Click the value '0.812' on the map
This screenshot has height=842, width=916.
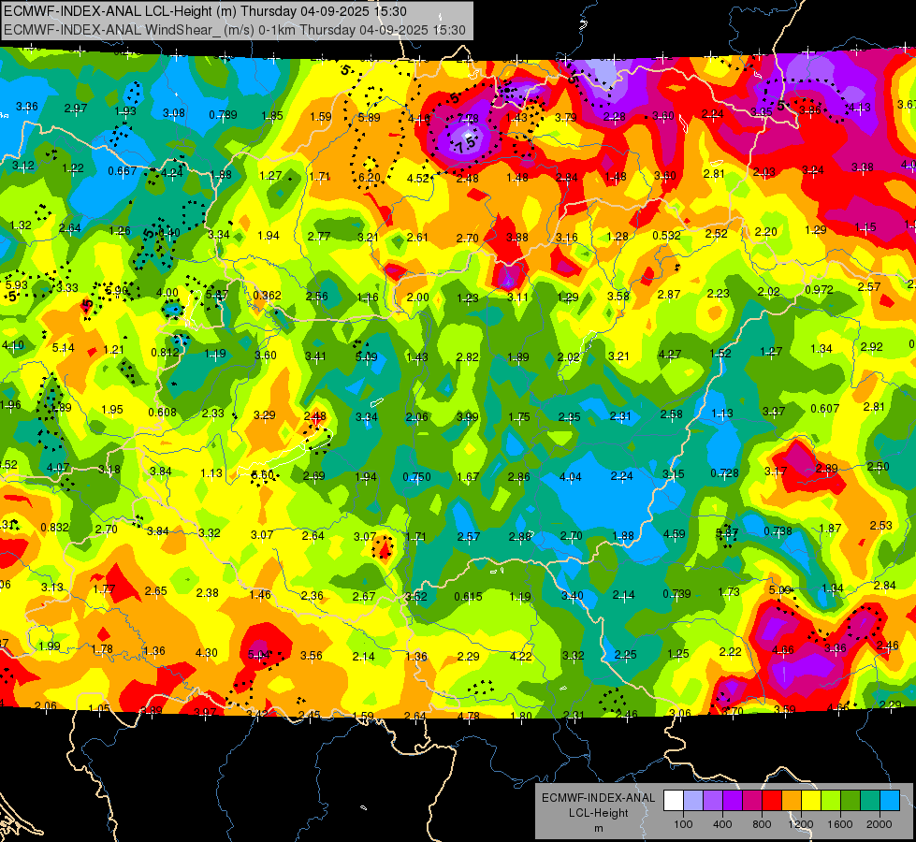[x=165, y=353]
